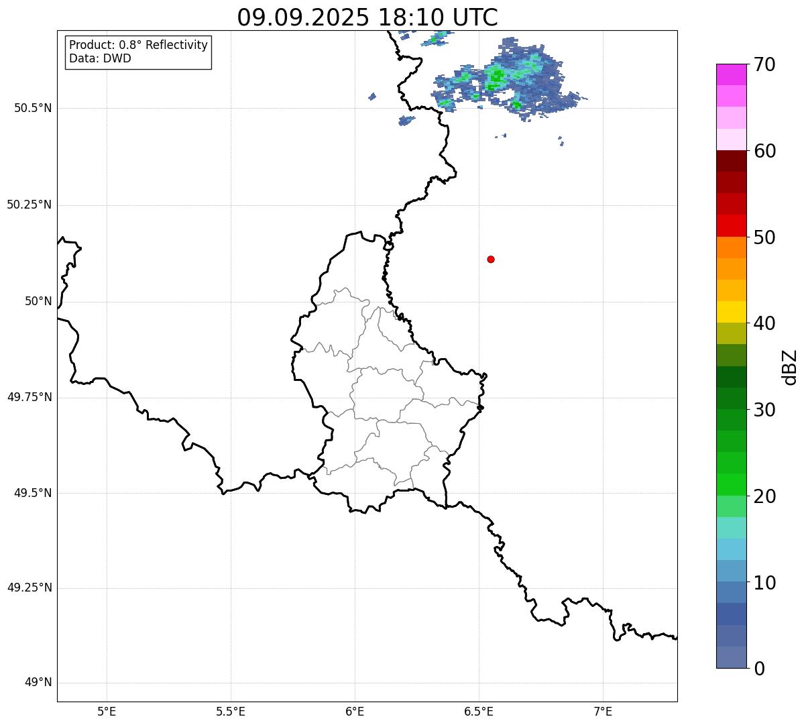Click the 7°E longitude tick label
806x725 pixels.
pos(603,712)
